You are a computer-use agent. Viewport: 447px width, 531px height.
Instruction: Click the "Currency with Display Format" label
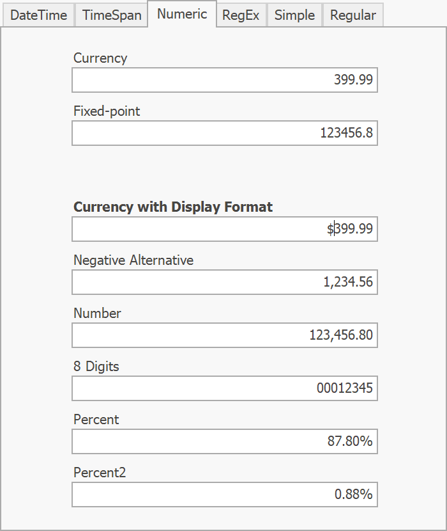[173, 207]
